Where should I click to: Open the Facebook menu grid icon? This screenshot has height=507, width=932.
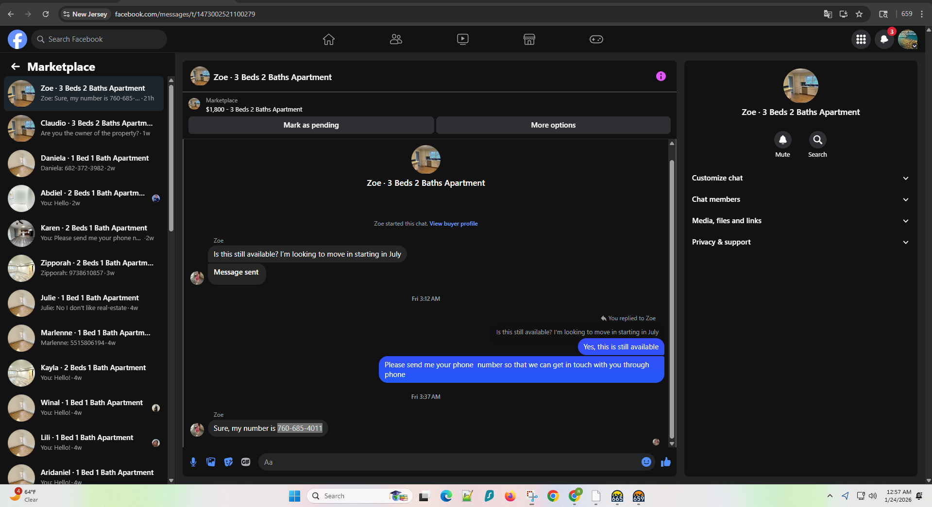pos(861,39)
